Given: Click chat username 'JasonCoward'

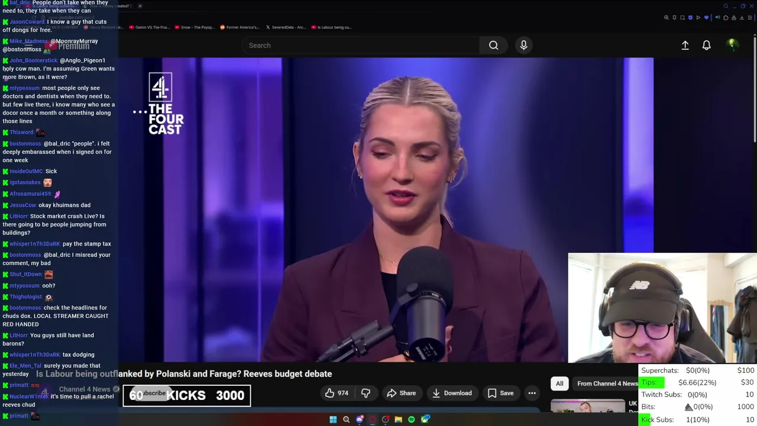Looking at the screenshot, I should coord(27,22).
